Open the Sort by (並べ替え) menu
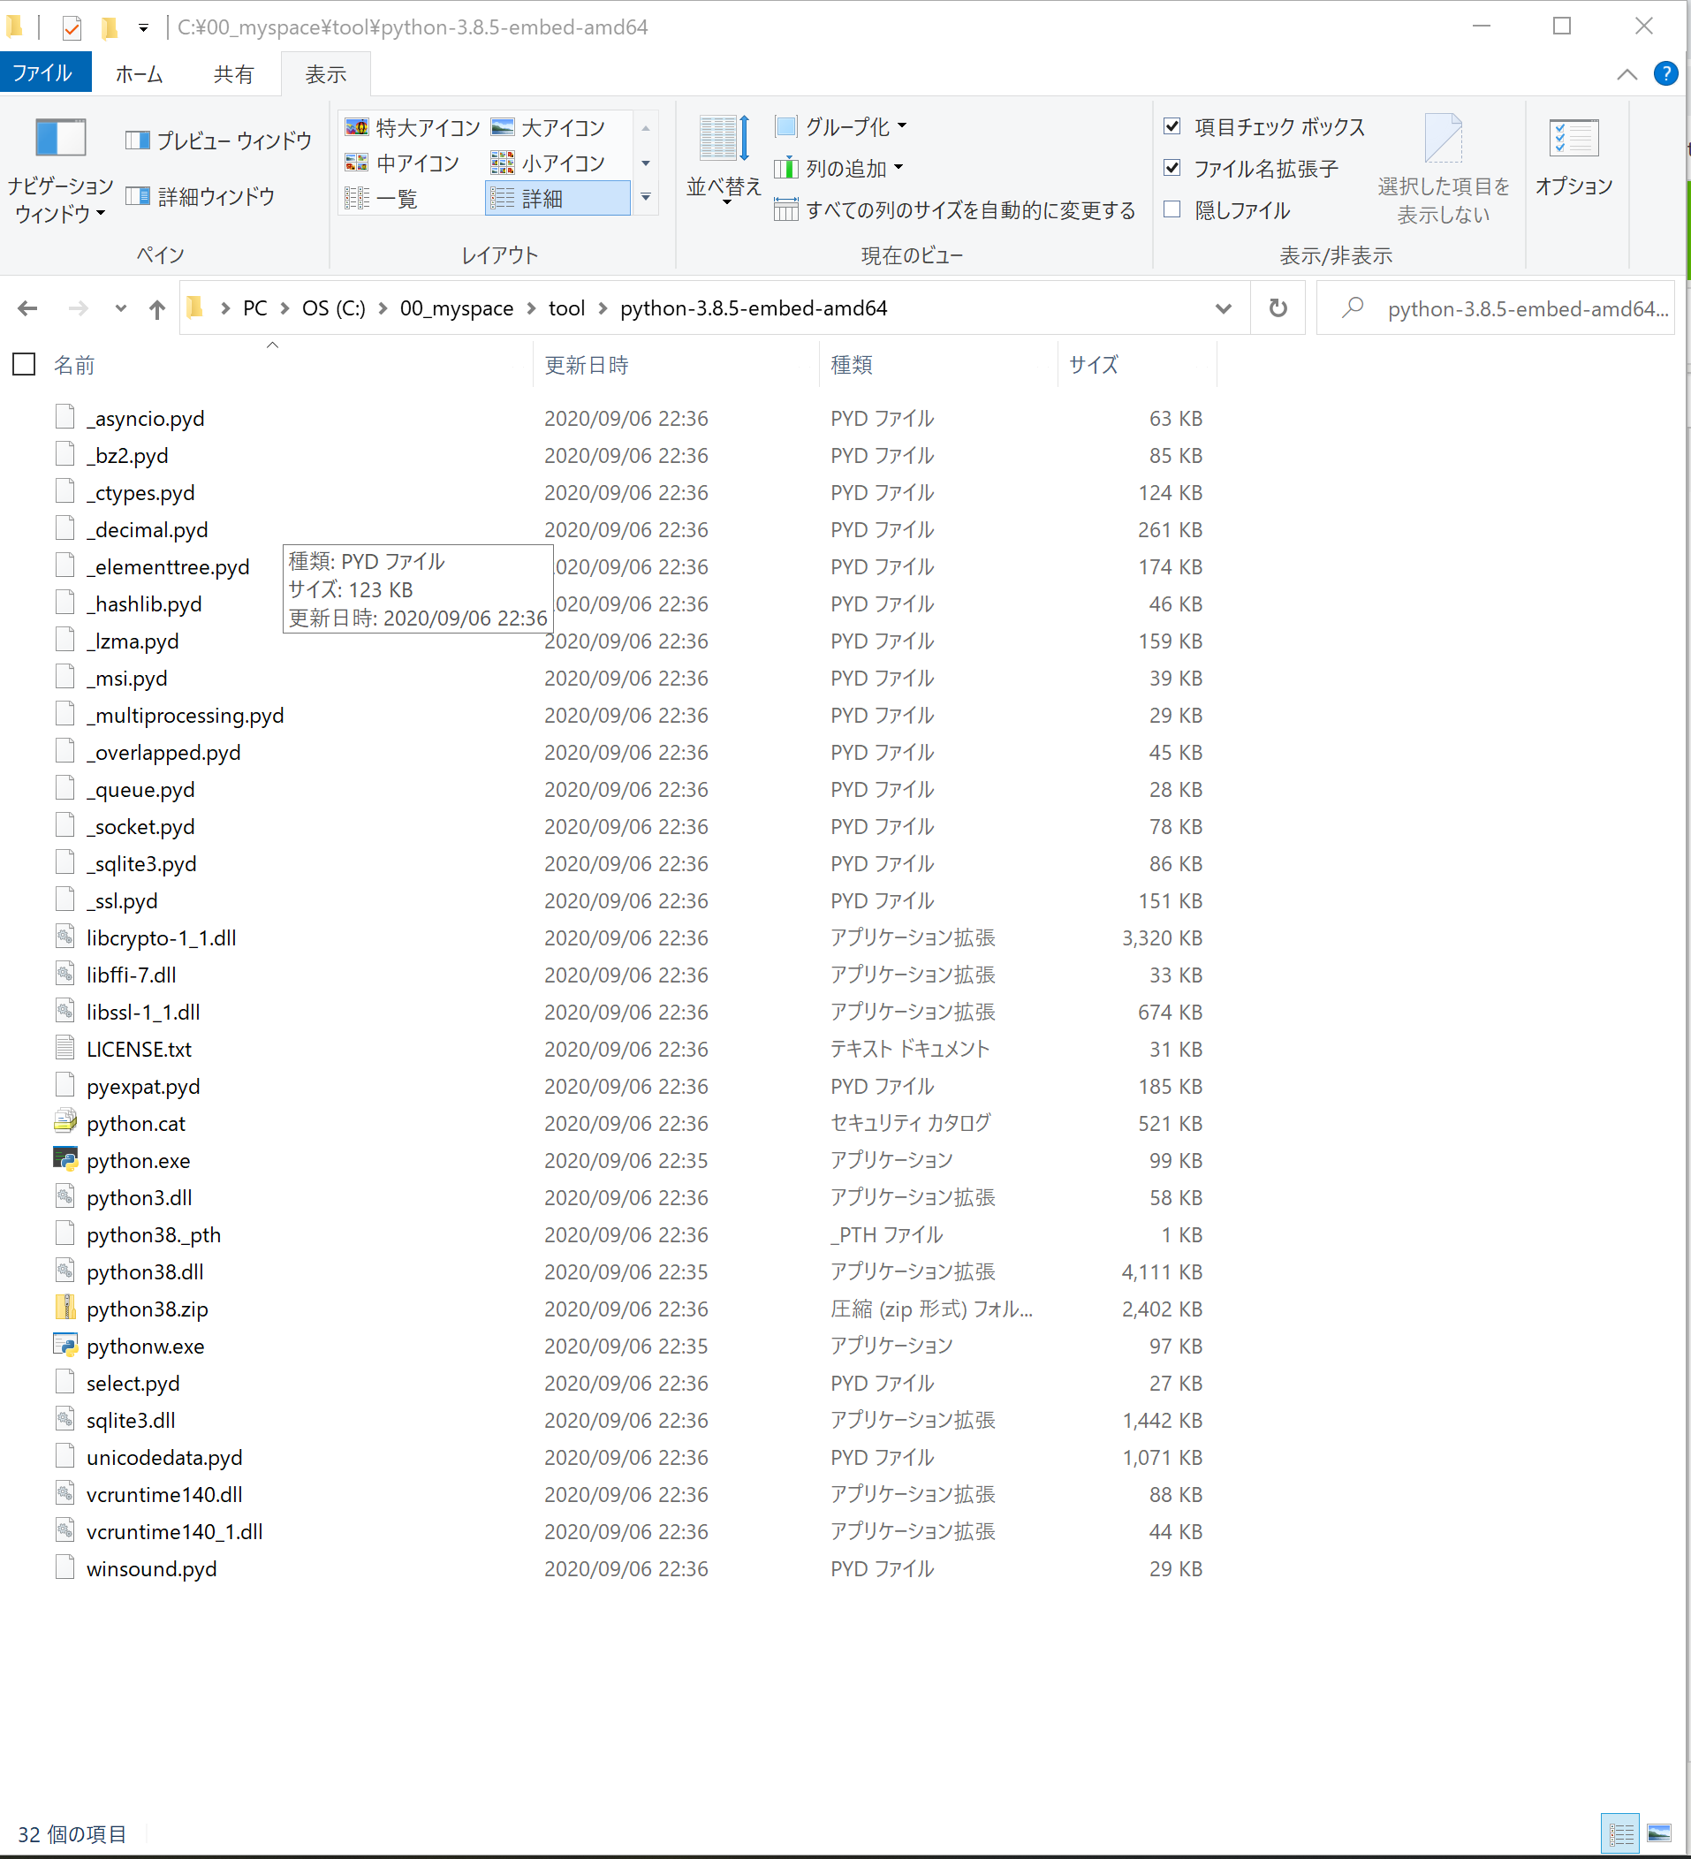 [x=724, y=159]
